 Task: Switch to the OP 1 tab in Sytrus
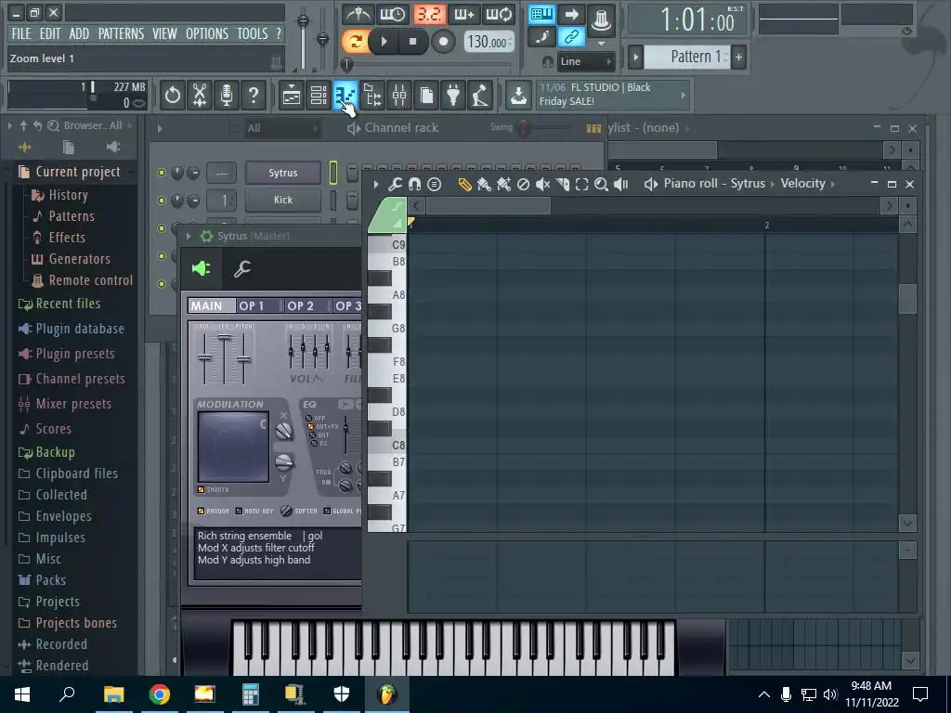[x=260, y=306]
